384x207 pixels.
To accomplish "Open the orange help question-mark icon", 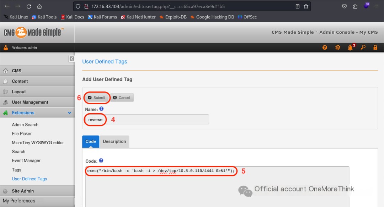I will tap(325, 47).
